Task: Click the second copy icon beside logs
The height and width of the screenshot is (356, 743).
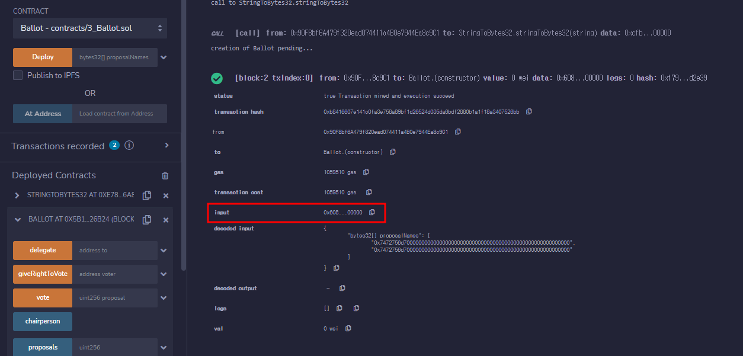Action: click(356, 308)
